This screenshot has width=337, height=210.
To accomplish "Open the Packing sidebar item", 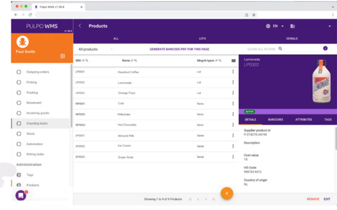I will (x=32, y=92).
